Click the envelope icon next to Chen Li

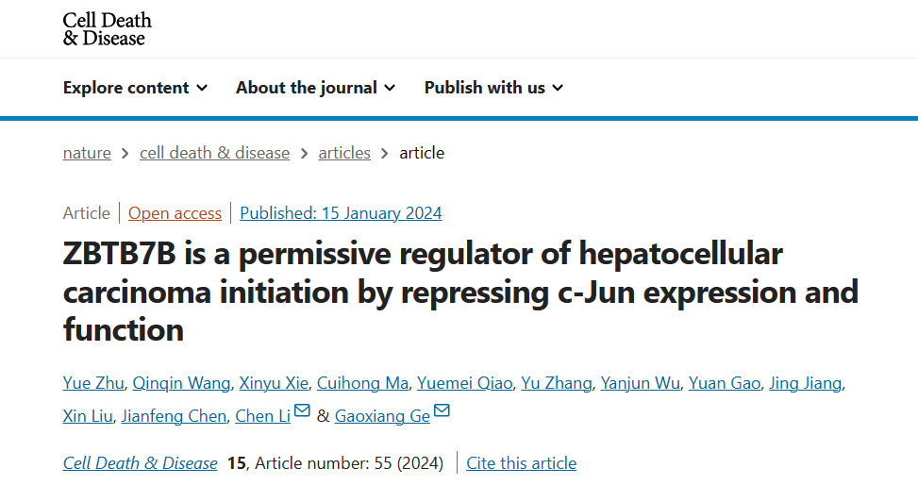point(302,410)
